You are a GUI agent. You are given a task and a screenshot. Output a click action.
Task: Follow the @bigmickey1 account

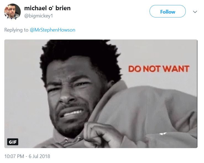click(x=168, y=11)
